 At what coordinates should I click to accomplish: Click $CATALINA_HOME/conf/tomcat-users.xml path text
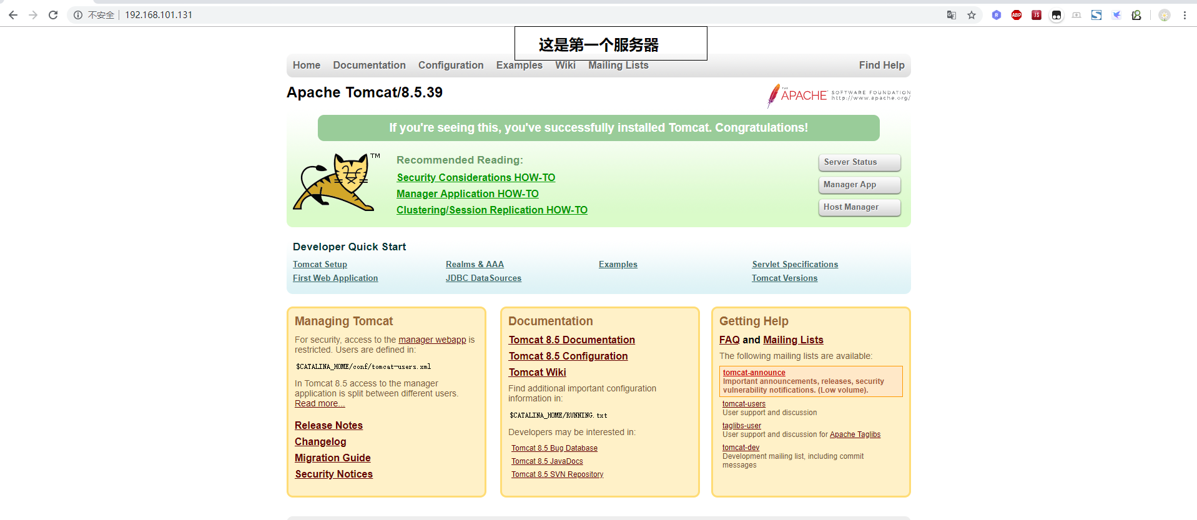point(363,366)
